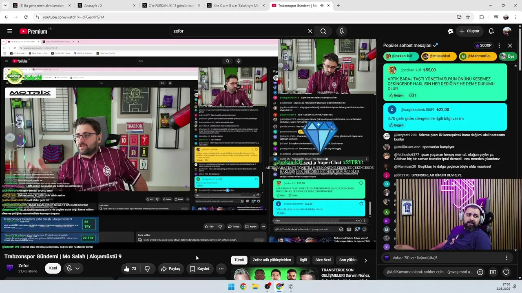This screenshot has height=293, width=522.
Task: Select Zefor adlı yükleyiciden chip
Action: 272,260
